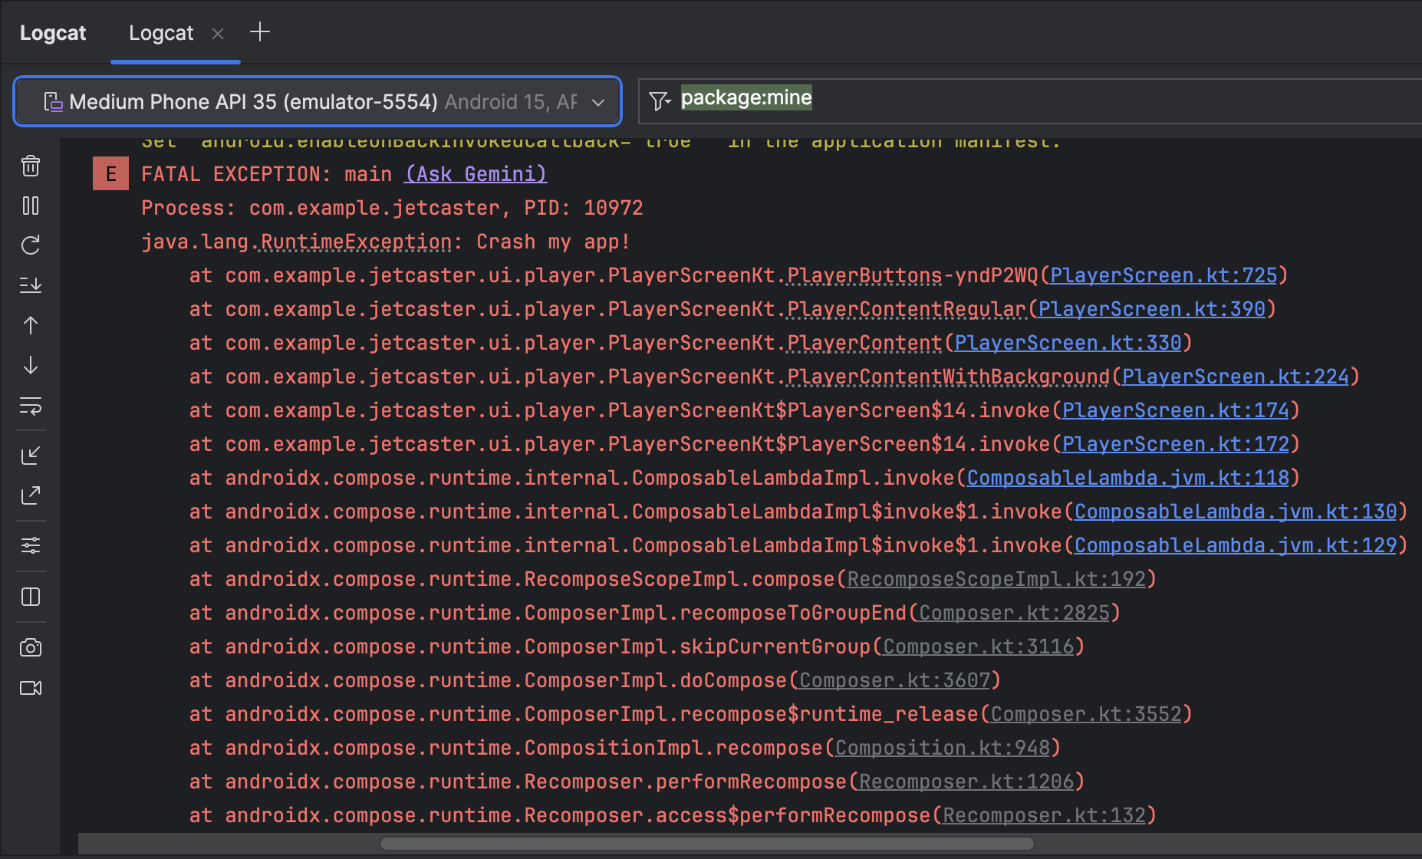The height and width of the screenshot is (859, 1422).
Task: Go to previous occurrence with up arrow
Action: tap(31, 325)
